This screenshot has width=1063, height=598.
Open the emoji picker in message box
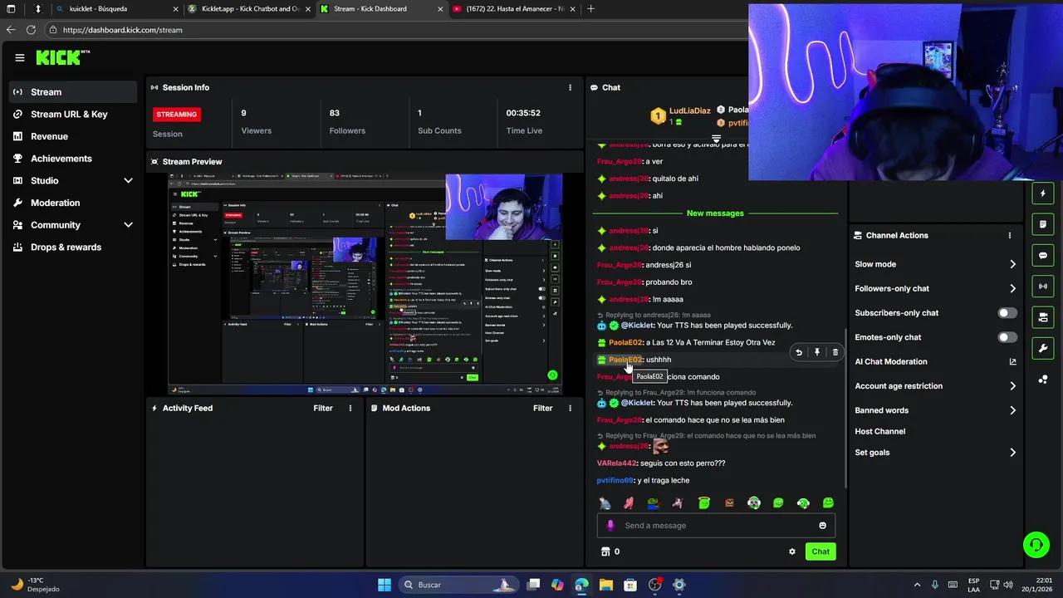pos(823,525)
